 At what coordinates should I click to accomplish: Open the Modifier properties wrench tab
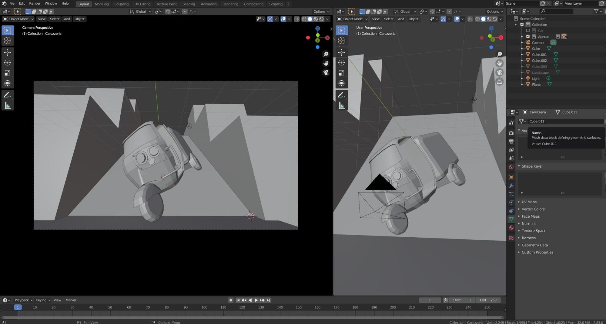[x=511, y=186]
